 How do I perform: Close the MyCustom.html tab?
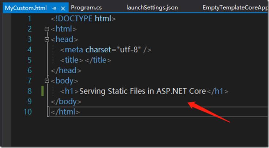click(63, 8)
